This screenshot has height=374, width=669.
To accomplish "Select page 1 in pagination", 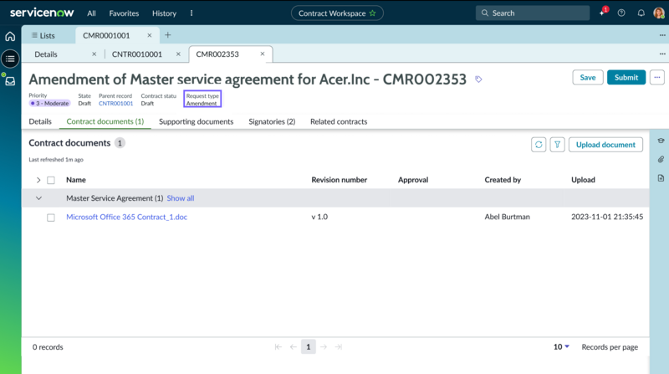I will (x=308, y=346).
